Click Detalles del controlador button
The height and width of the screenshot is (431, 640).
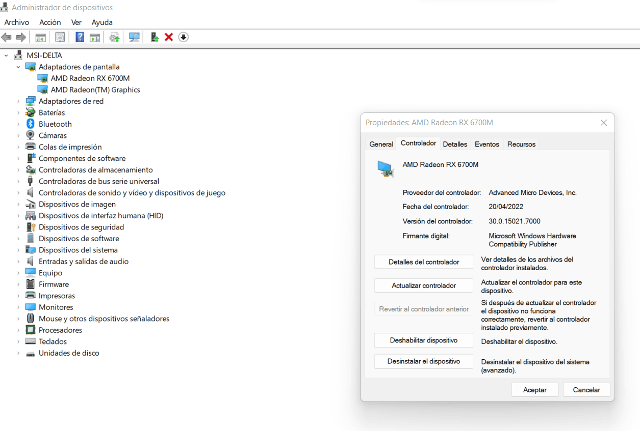click(424, 262)
